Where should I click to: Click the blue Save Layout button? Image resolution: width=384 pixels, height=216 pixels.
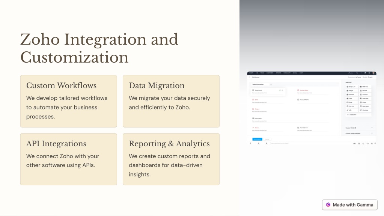pos(257,139)
